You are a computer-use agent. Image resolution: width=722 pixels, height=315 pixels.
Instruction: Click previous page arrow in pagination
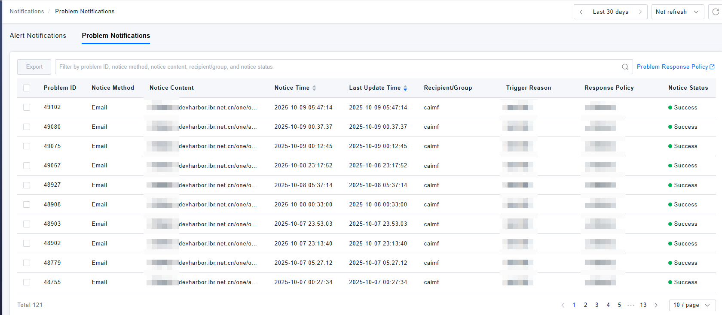click(563, 305)
